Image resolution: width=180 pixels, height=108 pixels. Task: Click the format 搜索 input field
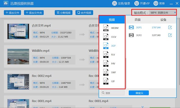113,93
